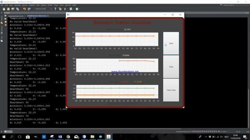This screenshot has height=140, width=250.
Task: Click the orange Undo arrow icon
Action: [x=24, y=9]
